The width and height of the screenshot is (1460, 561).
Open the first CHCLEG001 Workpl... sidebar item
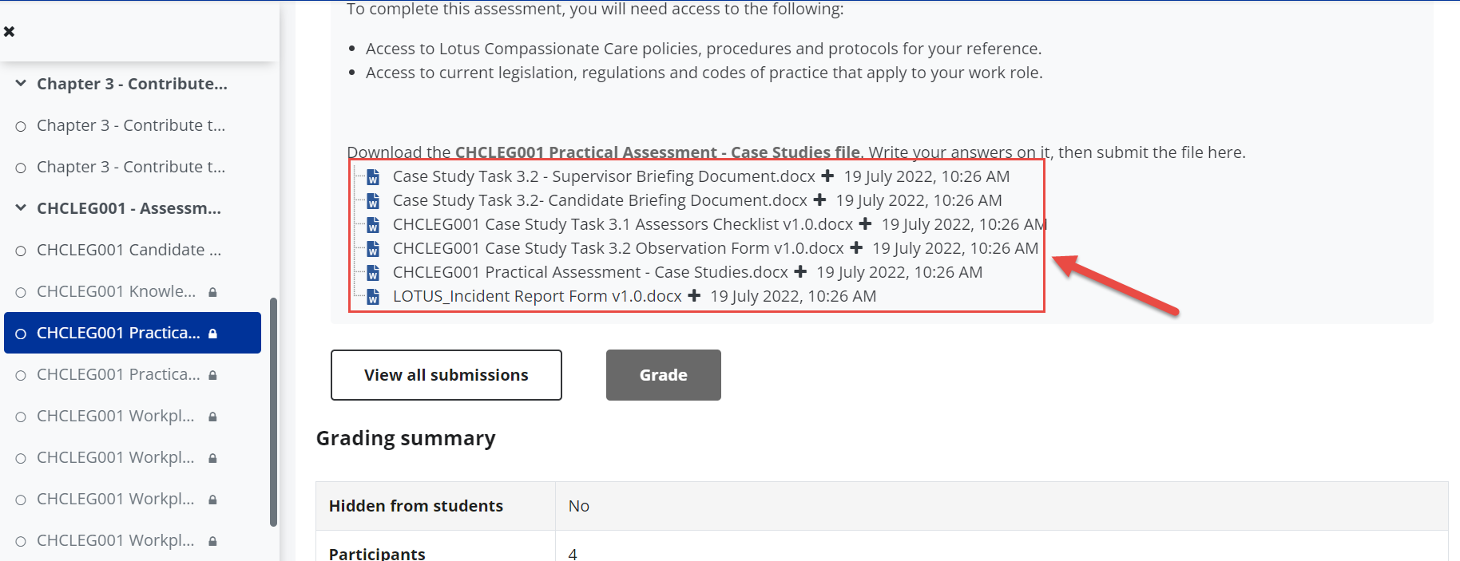coord(116,416)
